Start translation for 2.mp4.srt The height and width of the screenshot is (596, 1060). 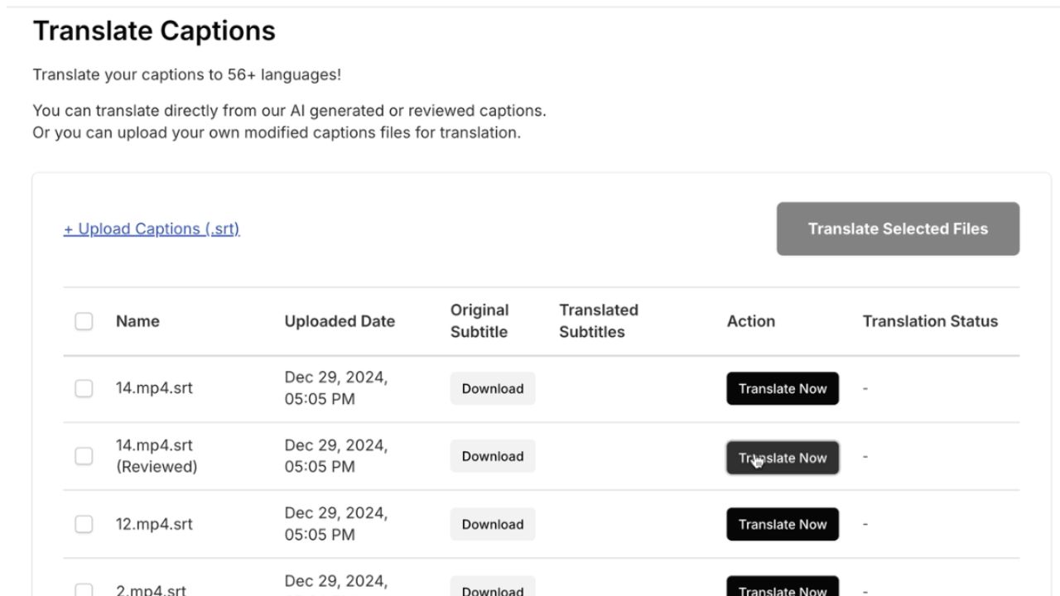[783, 589]
